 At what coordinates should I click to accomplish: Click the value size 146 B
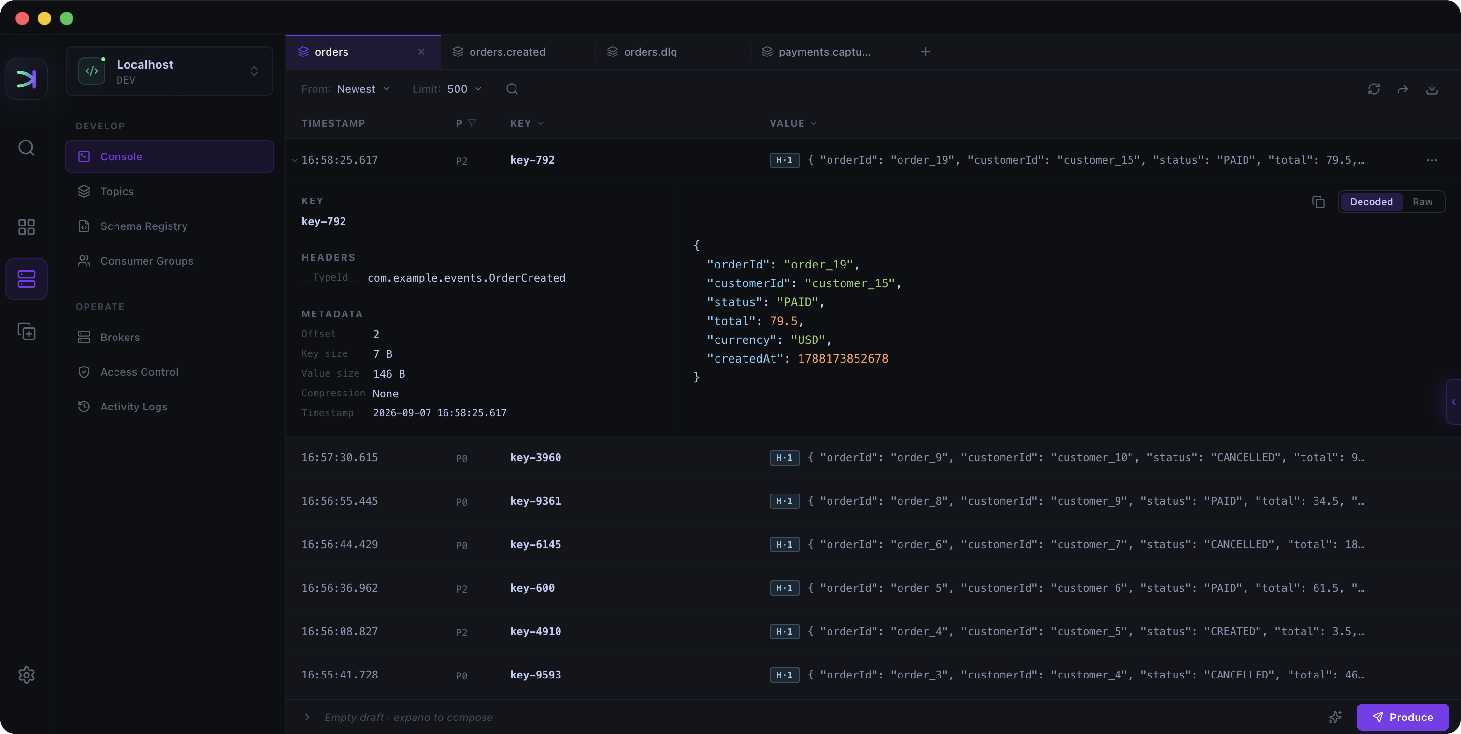click(388, 374)
